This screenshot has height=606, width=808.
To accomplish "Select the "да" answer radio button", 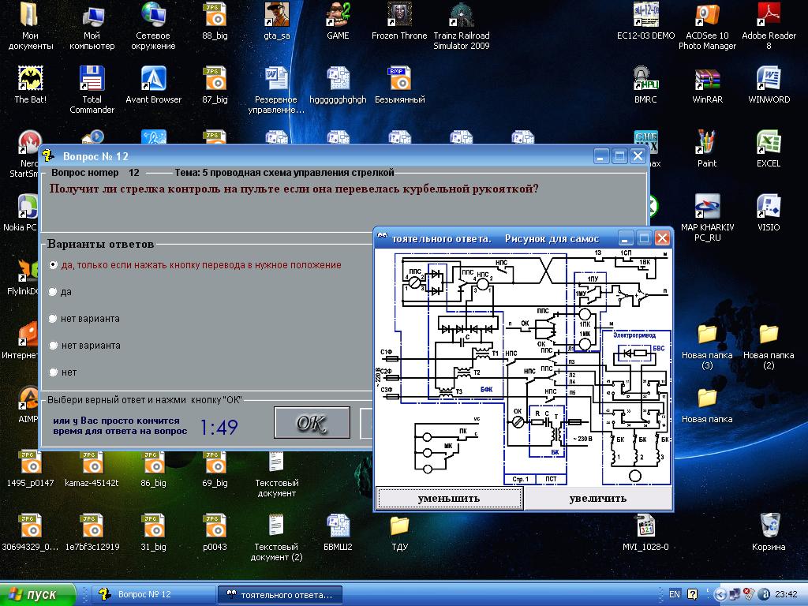I will pos(53,292).
